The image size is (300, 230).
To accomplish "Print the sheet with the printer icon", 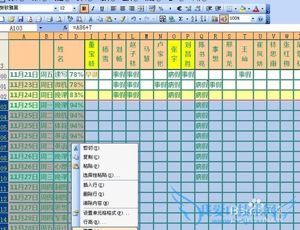I will click(x=50, y=19).
